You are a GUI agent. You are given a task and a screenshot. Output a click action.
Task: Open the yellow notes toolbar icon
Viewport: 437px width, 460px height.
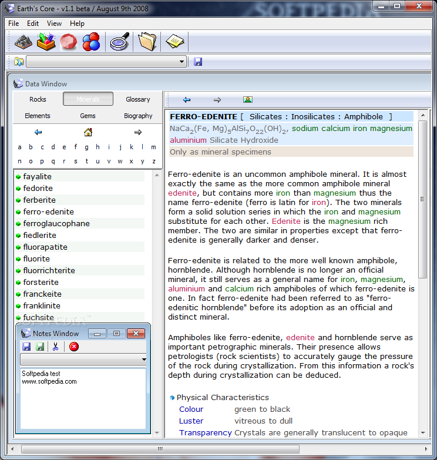(x=175, y=41)
